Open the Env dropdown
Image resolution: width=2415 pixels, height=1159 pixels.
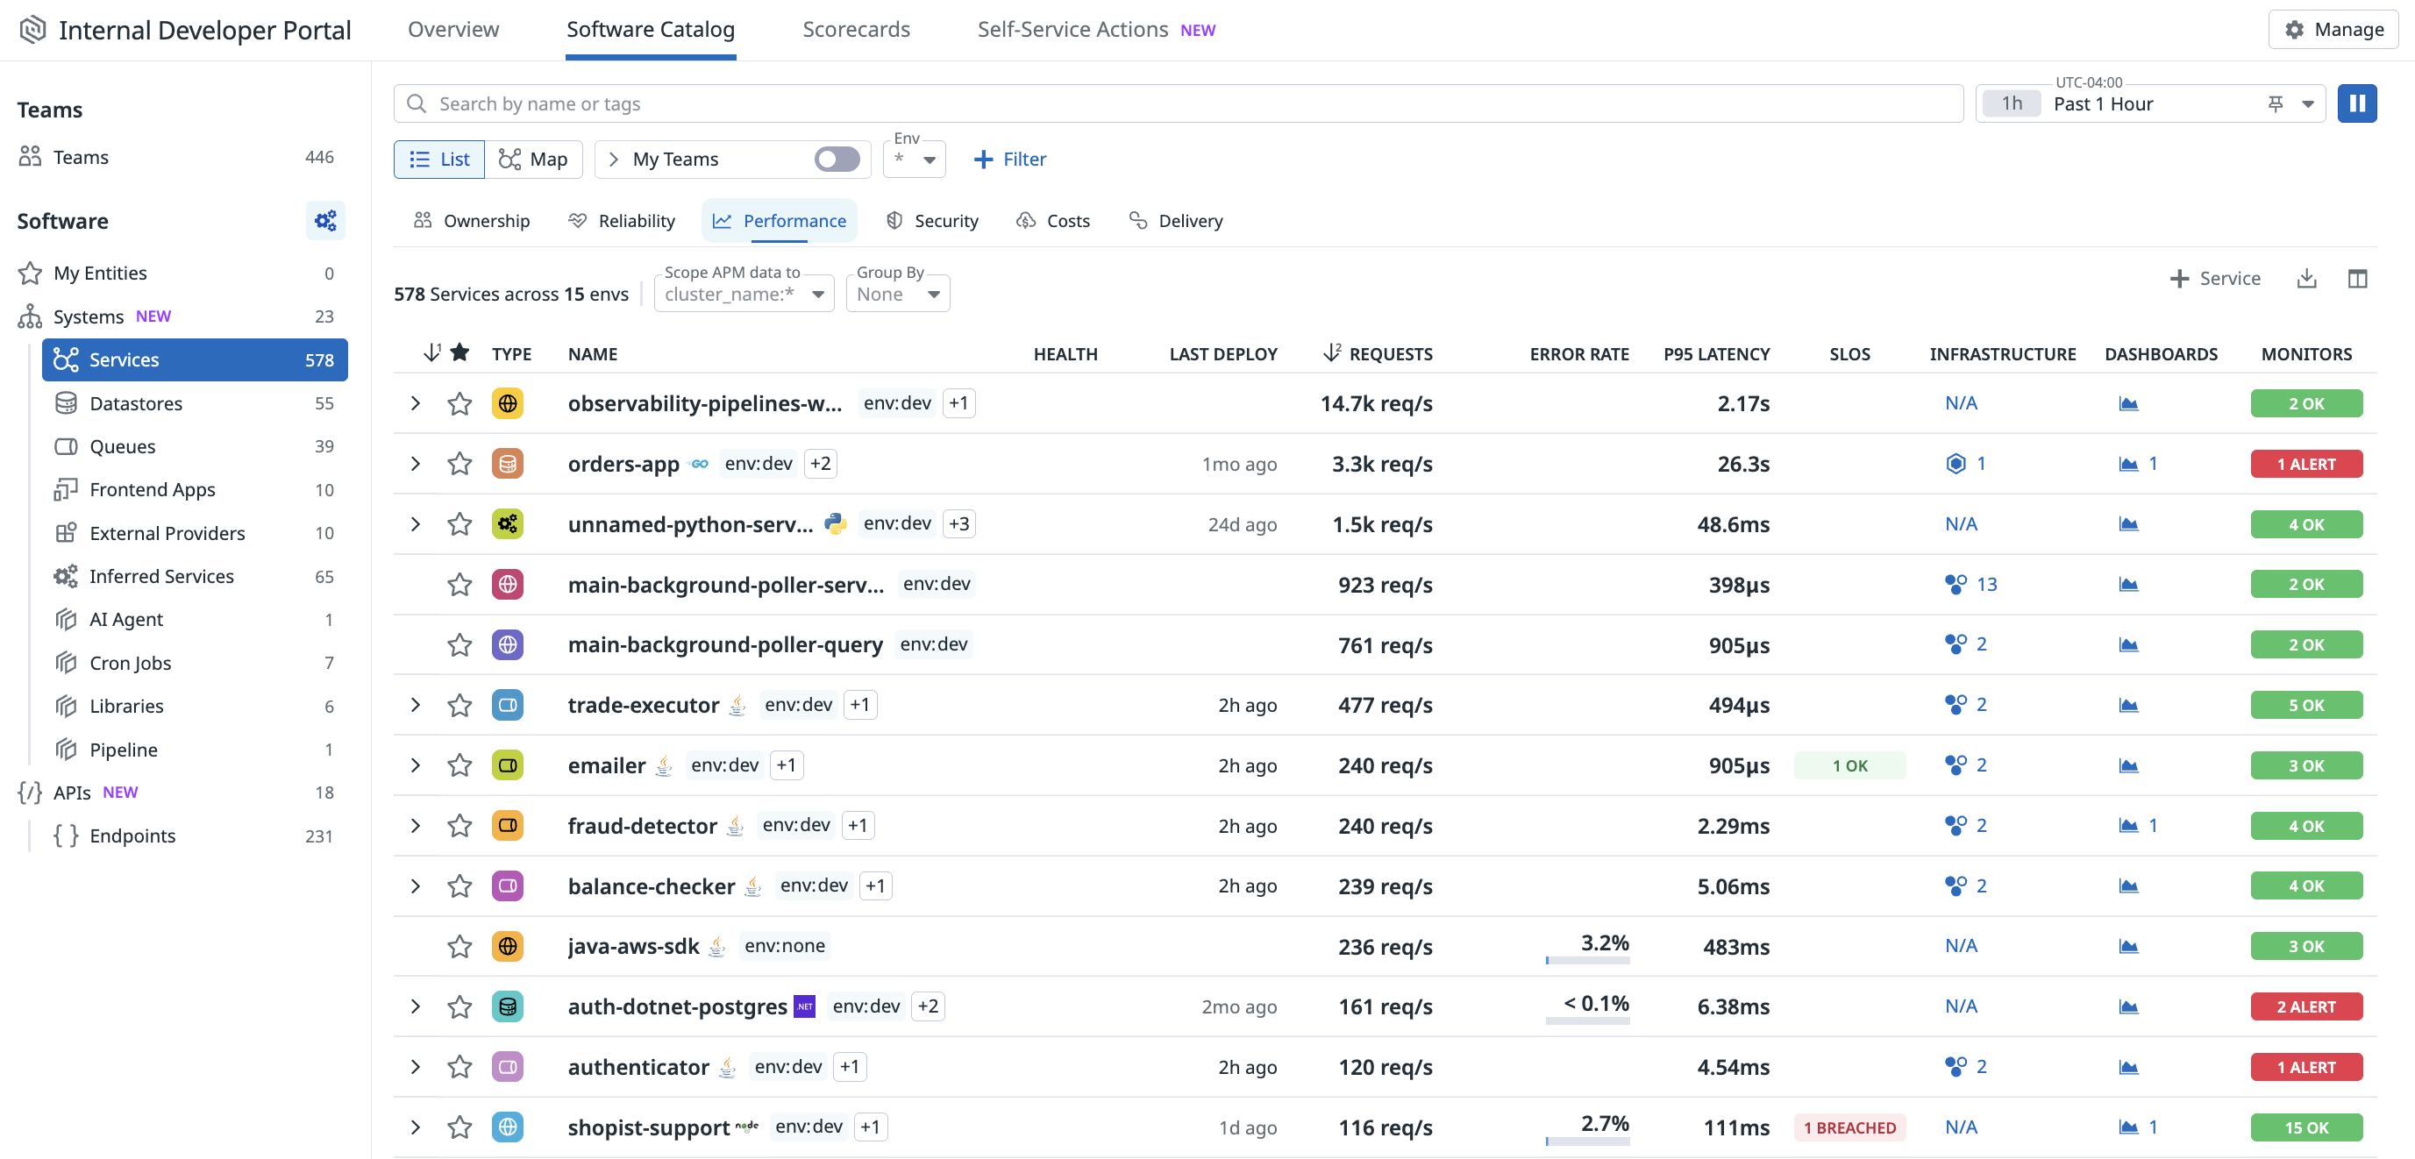tap(915, 160)
